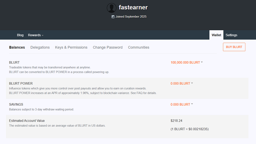View the Communities section
The height and width of the screenshot is (144, 256).
139,47
